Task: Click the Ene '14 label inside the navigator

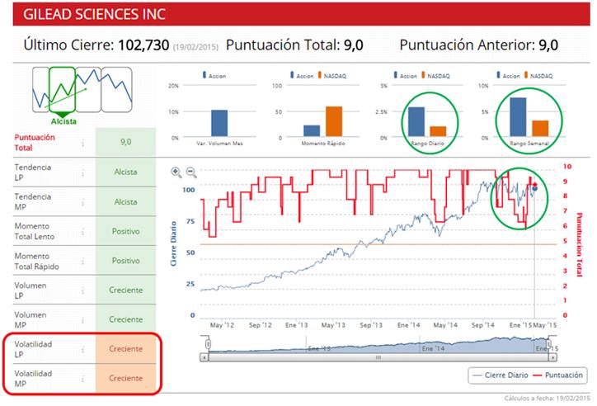Action: (x=434, y=348)
